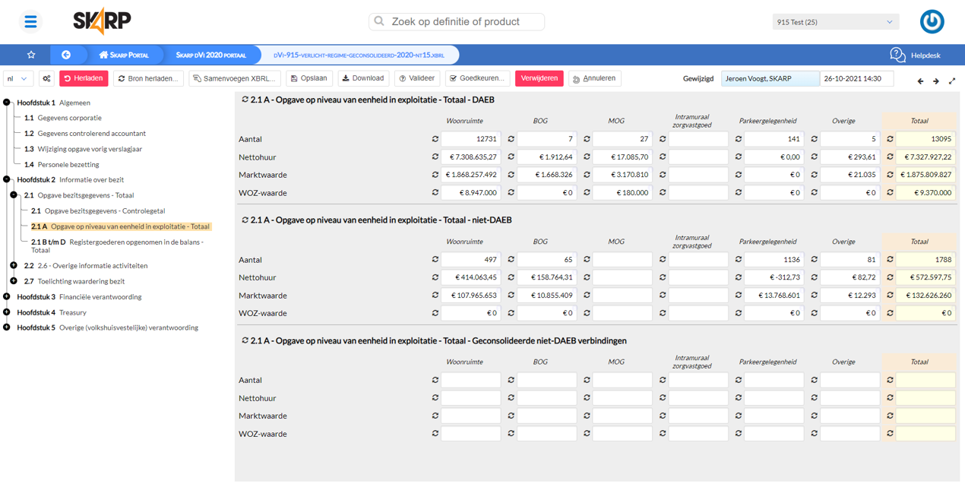Refresh the DAEB Aantal Woonruimte value
The image size is (965, 484).
(435, 139)
